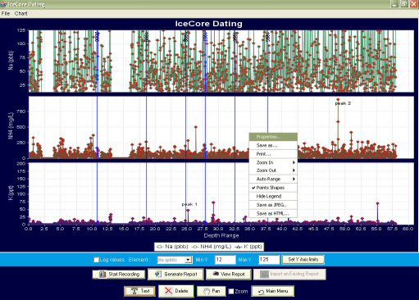Click the K (ppt) legend entry

click(x=248, y=247)
